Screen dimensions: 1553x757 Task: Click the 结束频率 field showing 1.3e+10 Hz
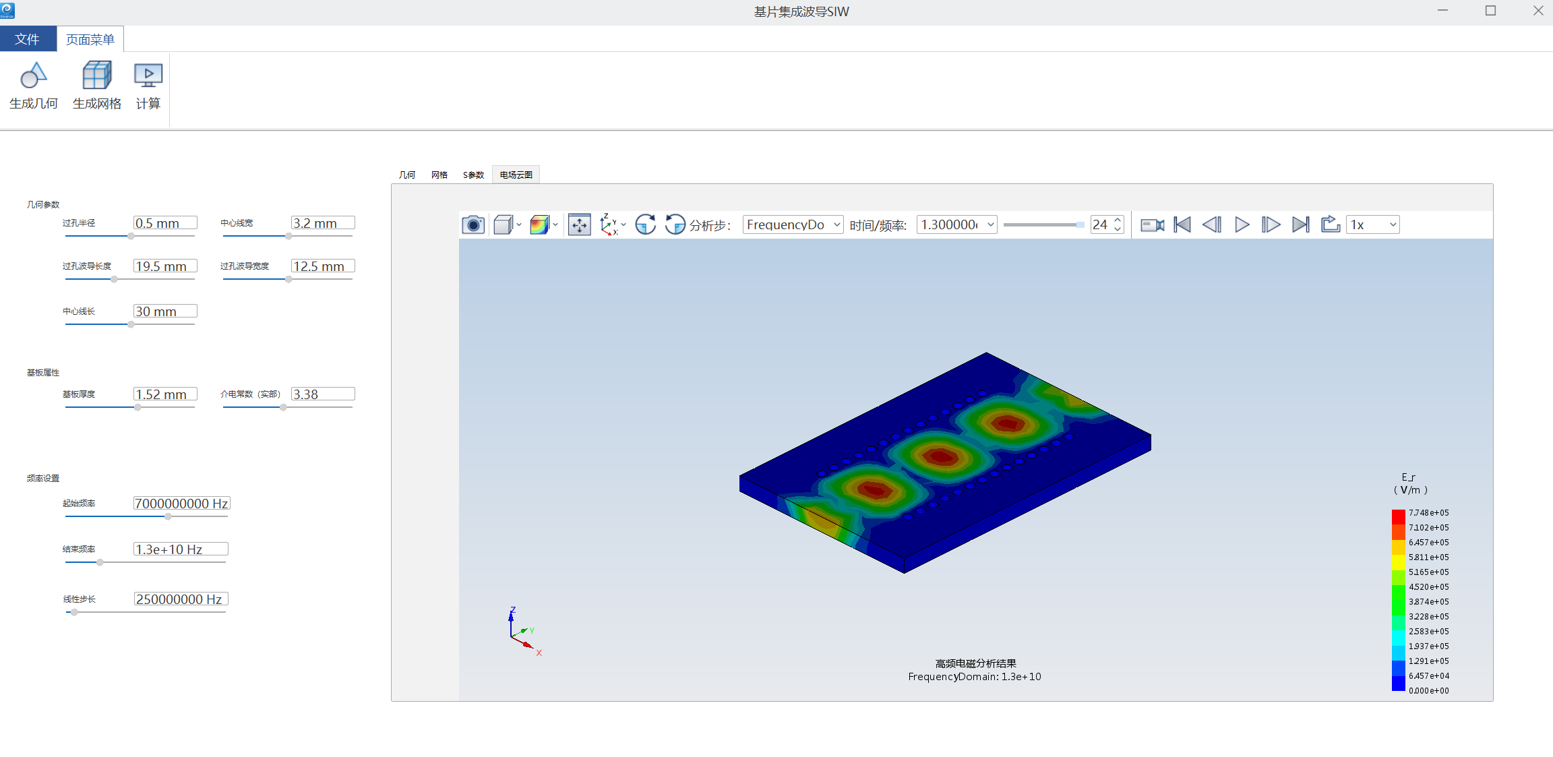tap(181, 549)
